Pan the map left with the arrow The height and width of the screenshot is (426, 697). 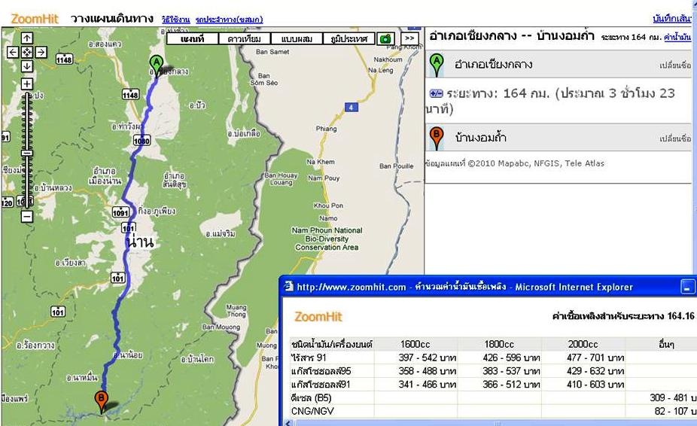(x=12, y=53)
